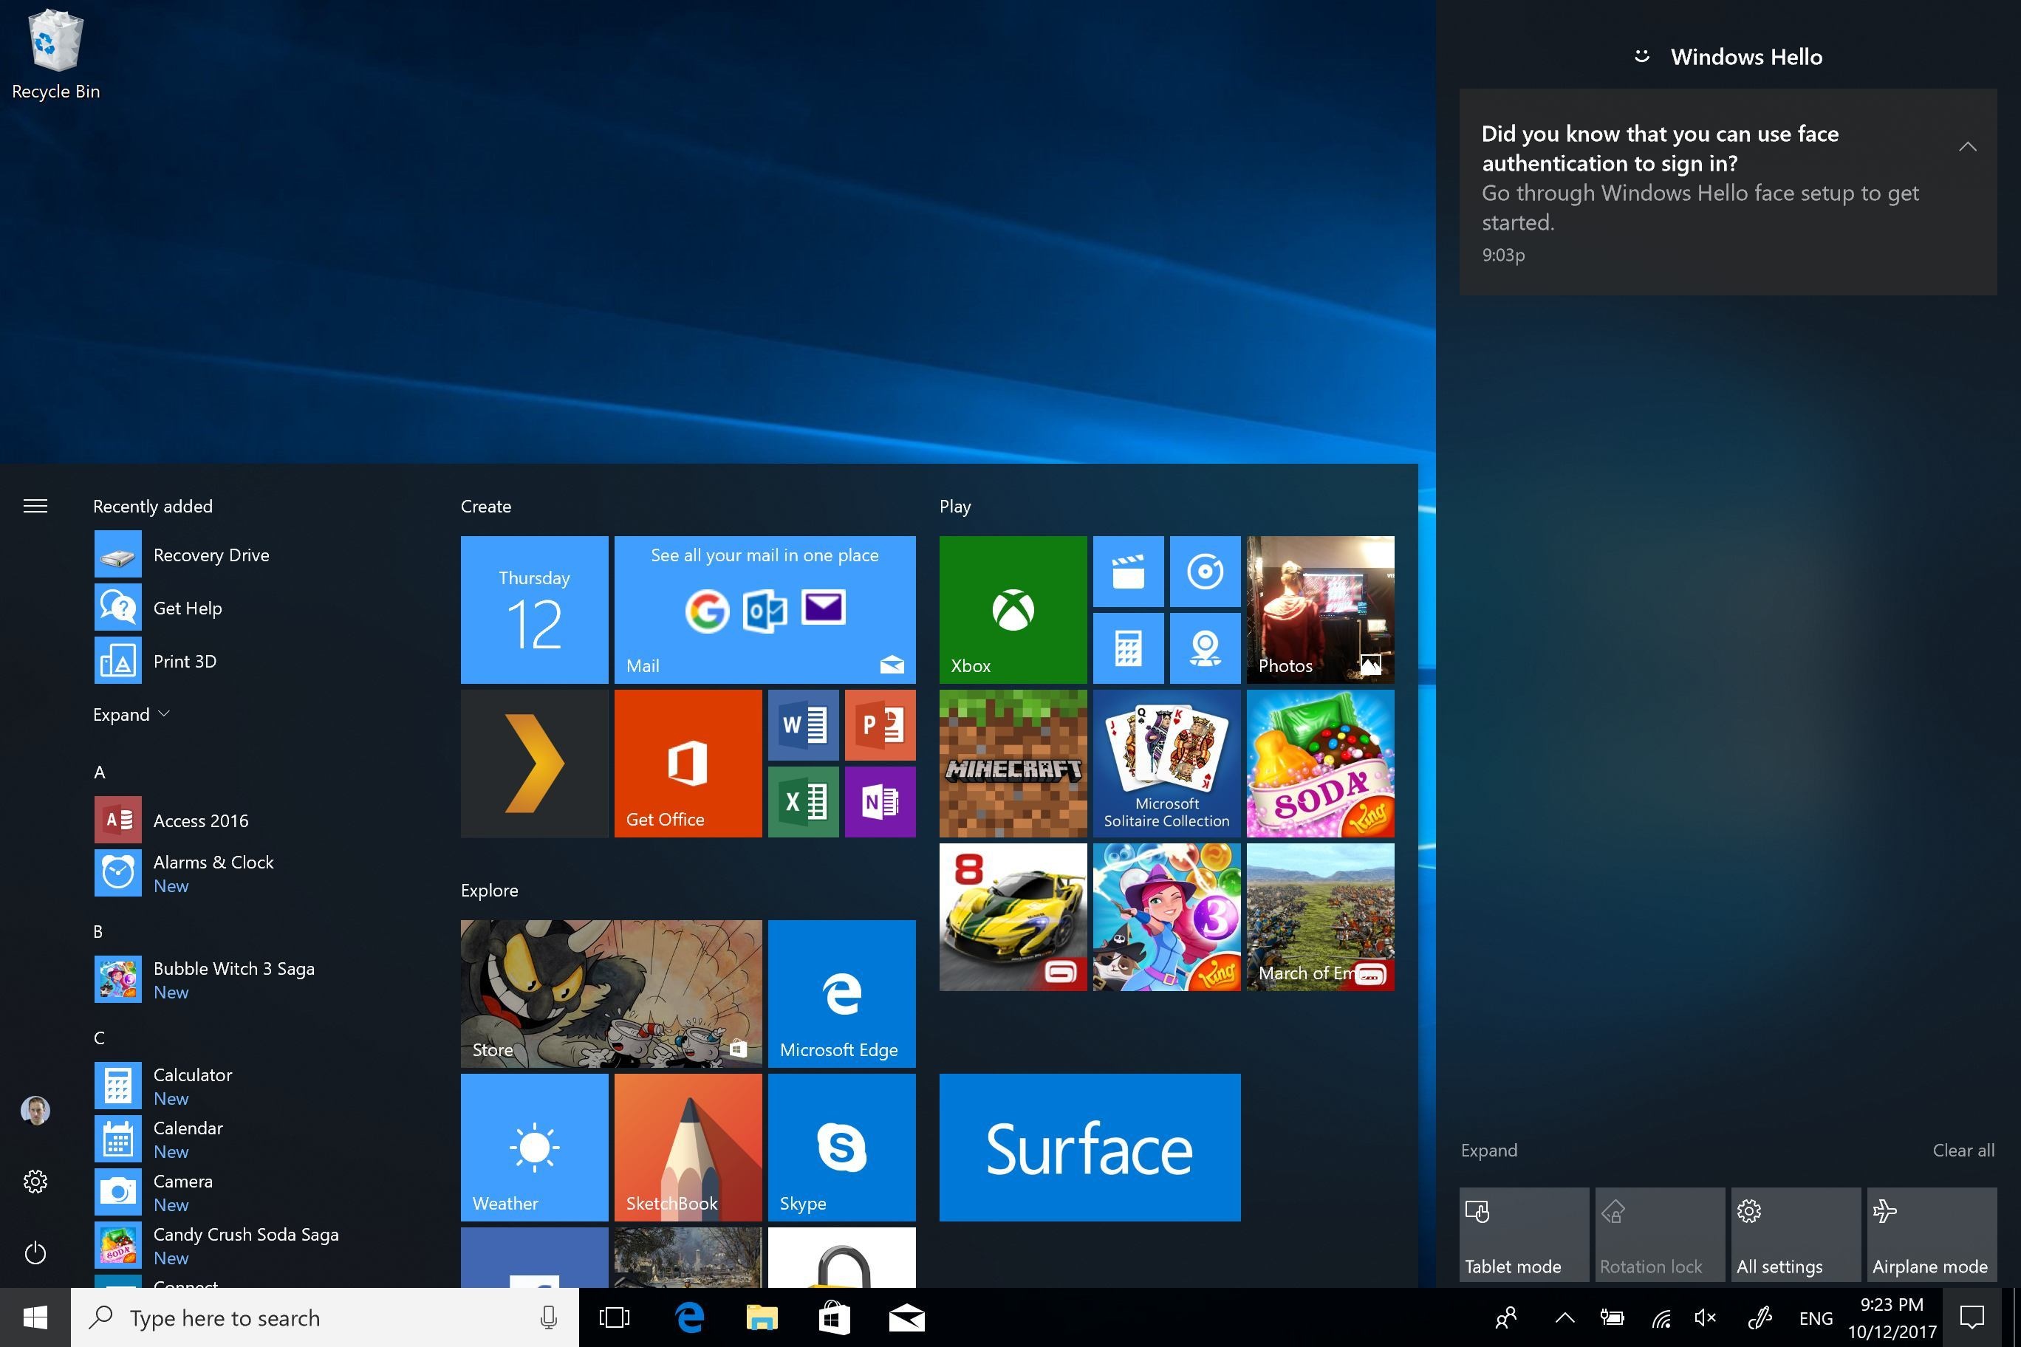Show hidden system tray icons
This screenshot has height=1347, width=2021.
coord(1565,1317)
